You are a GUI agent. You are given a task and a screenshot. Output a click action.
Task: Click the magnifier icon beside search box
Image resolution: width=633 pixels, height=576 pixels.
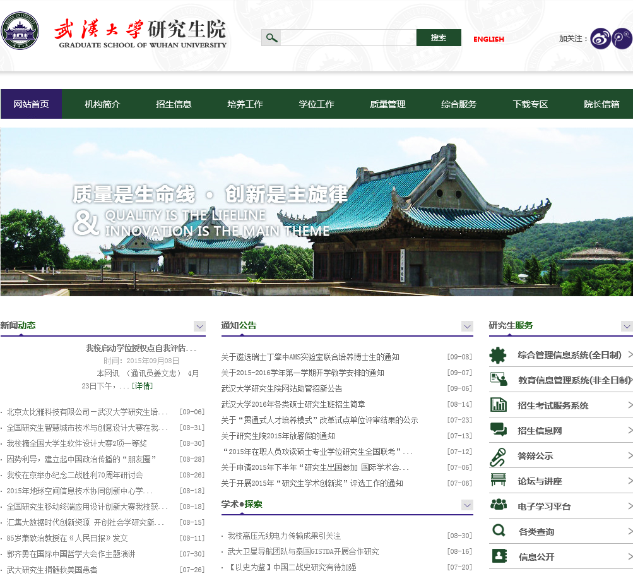pos(271,38)
